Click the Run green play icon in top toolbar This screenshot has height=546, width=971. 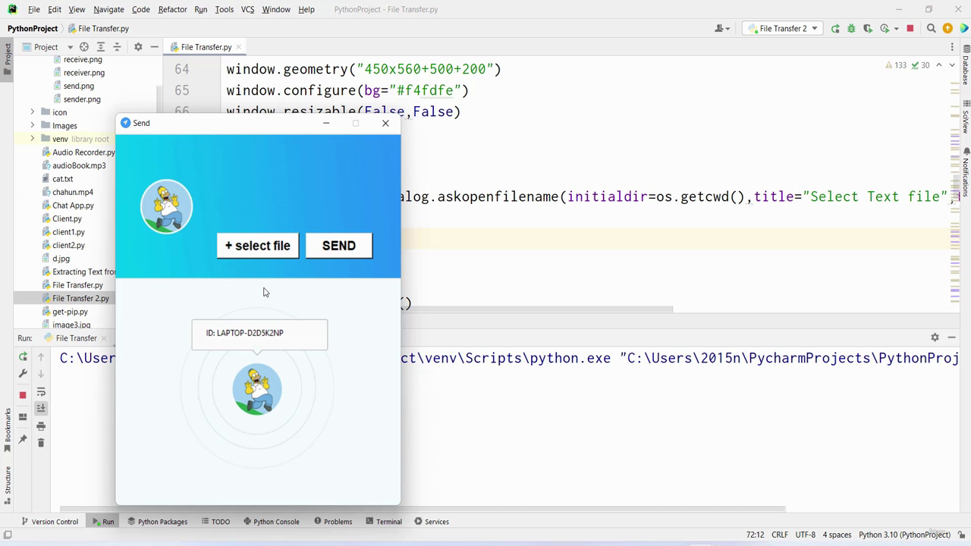[x=835, y=29]
